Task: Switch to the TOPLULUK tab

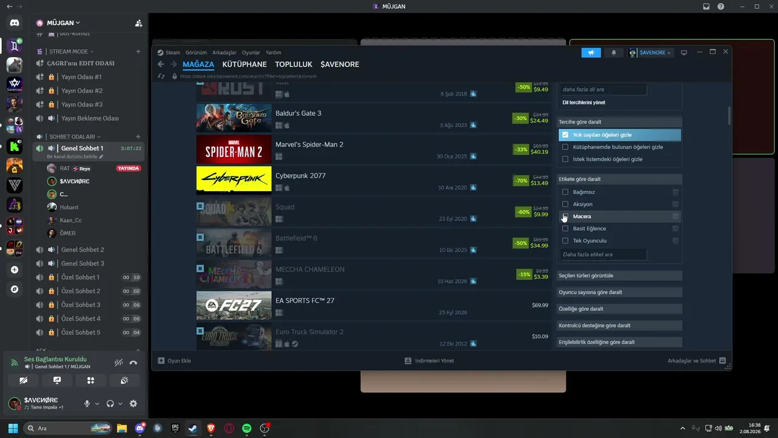Action: click(x=294, y=64)
